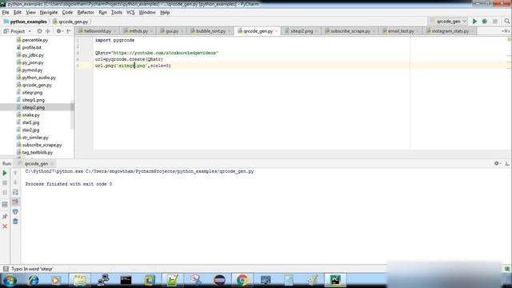
Task: Open the Project view dropdown
Action: click(x=18, y=31)
